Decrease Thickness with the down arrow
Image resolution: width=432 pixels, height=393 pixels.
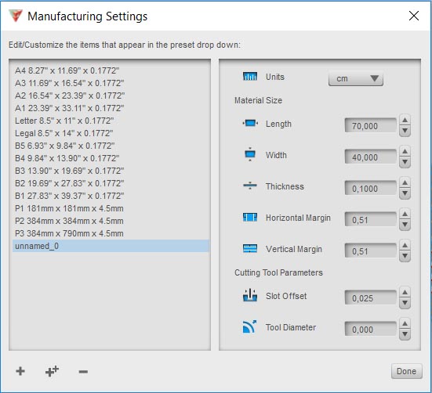405,193
